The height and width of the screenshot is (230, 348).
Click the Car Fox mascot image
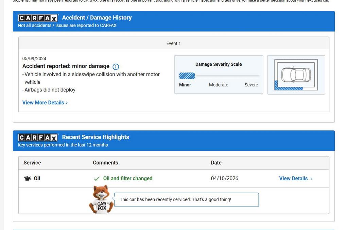click(x=101, y=199)
